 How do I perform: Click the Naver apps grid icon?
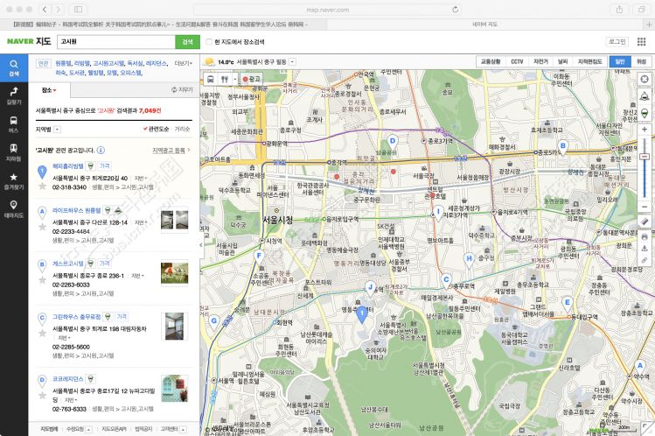[x=642, y=41]
